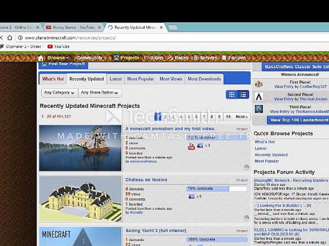Click Post Your Project button
This screenshot has height=246, width=329.
pos(63,65)
